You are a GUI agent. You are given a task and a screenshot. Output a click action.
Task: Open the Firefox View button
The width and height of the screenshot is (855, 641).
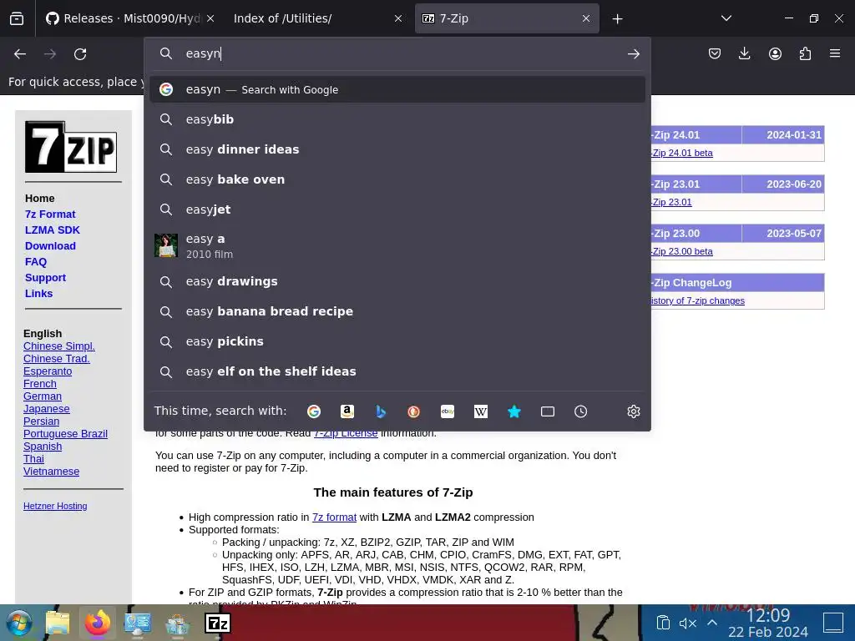point(17,18)
